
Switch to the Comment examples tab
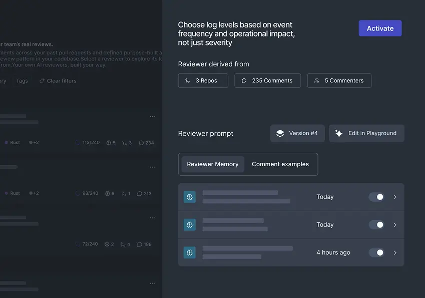pyautogui.click(x=280, y=164)
